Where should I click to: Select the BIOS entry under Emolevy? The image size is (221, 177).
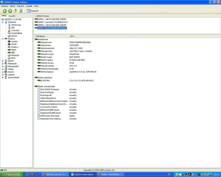pos(13,58)
